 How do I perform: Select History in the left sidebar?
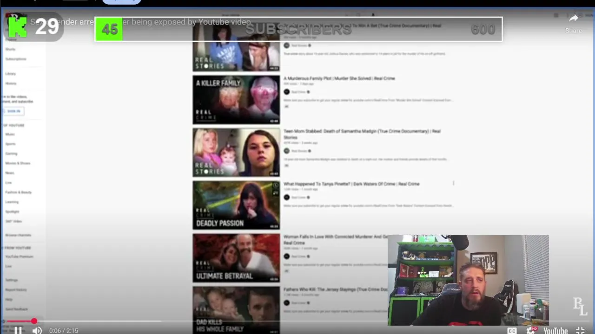[11, 83]
